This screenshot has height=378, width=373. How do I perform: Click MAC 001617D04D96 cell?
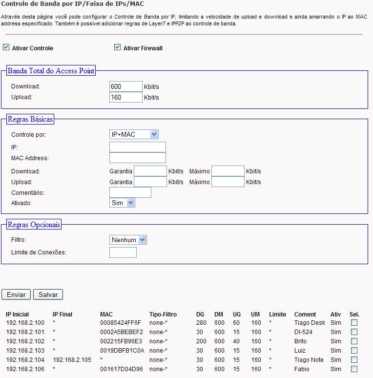click(x=122, y=369)
